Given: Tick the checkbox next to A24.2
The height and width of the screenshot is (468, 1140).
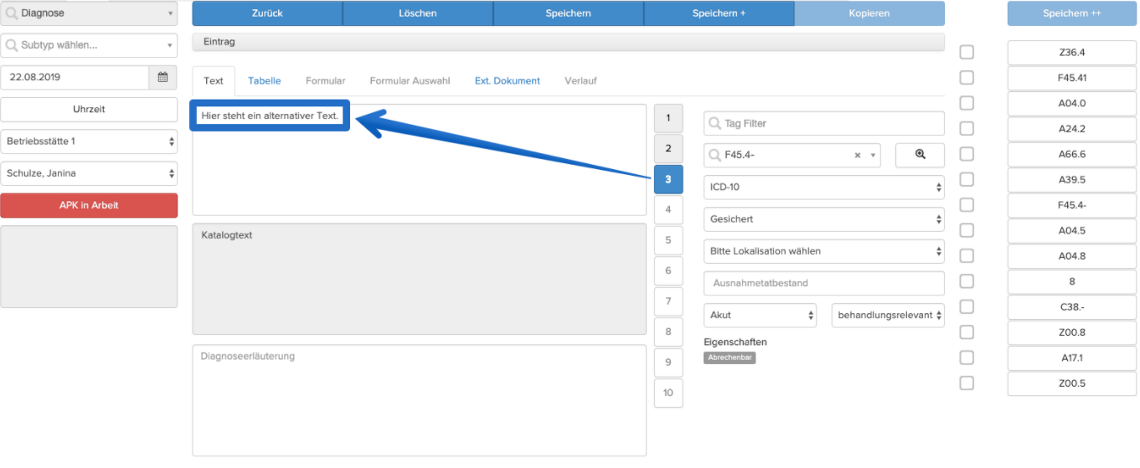Looking at the screenshot, I should tap(967, 129).
